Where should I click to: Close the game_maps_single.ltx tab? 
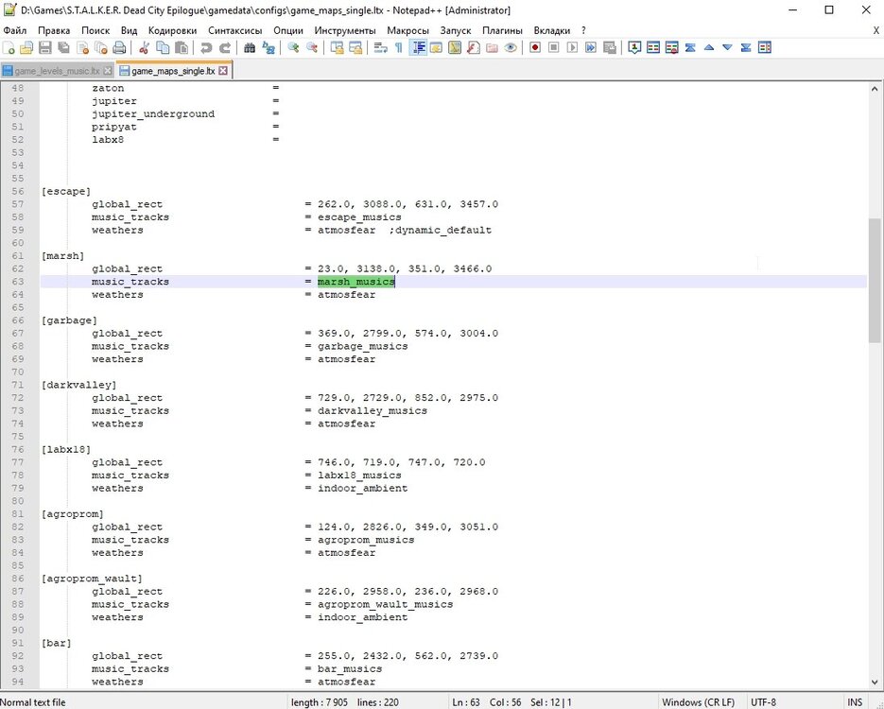click(x=223, y=71)
